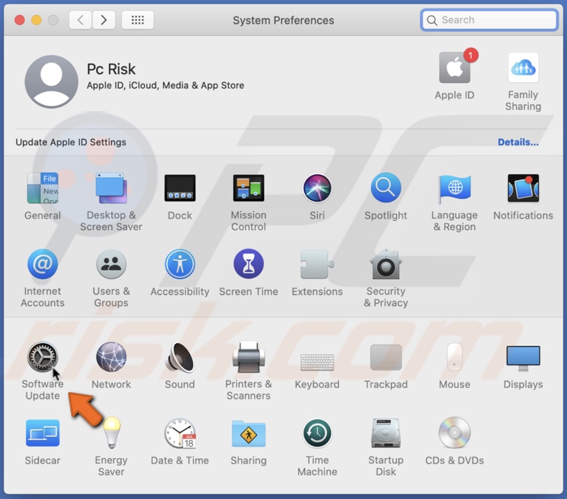Open Accessibility preferences

coord(179,264)
